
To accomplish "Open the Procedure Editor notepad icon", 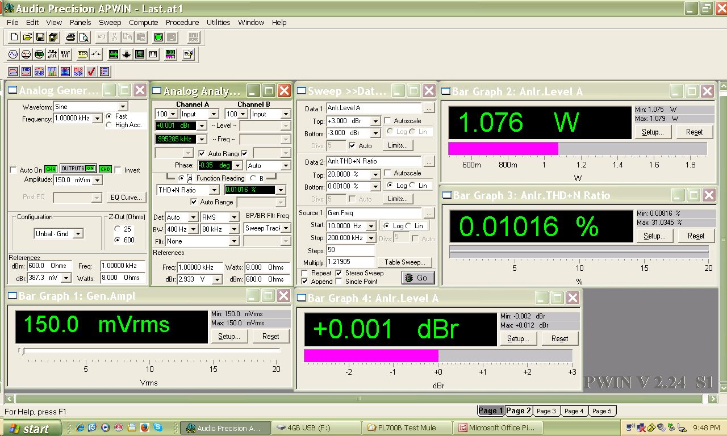I will (189, 54).
